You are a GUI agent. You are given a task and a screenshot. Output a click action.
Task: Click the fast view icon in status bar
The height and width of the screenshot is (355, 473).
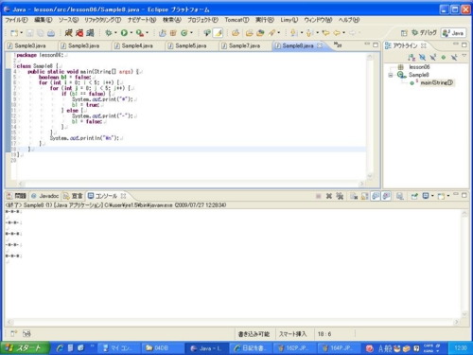(14, 333)
